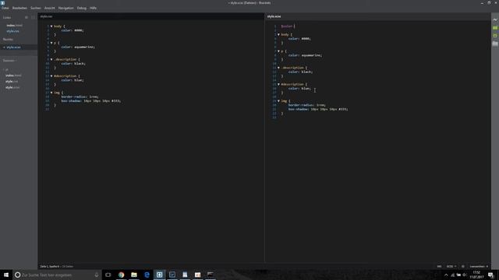499x280 pixels.
Task: Open the Navigation menu
Action: tap(65, 8)
